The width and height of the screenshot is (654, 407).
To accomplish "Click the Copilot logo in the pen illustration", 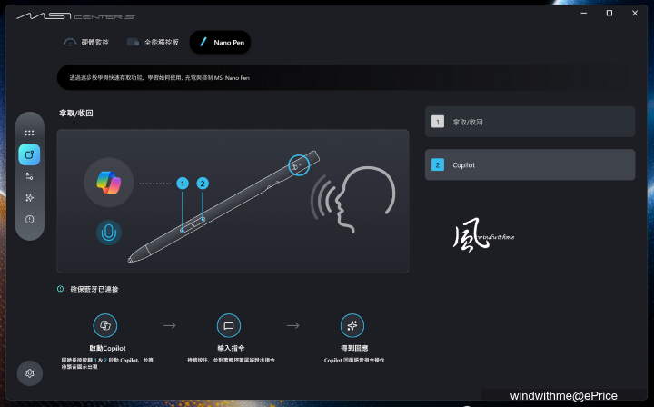I will 109,183.
